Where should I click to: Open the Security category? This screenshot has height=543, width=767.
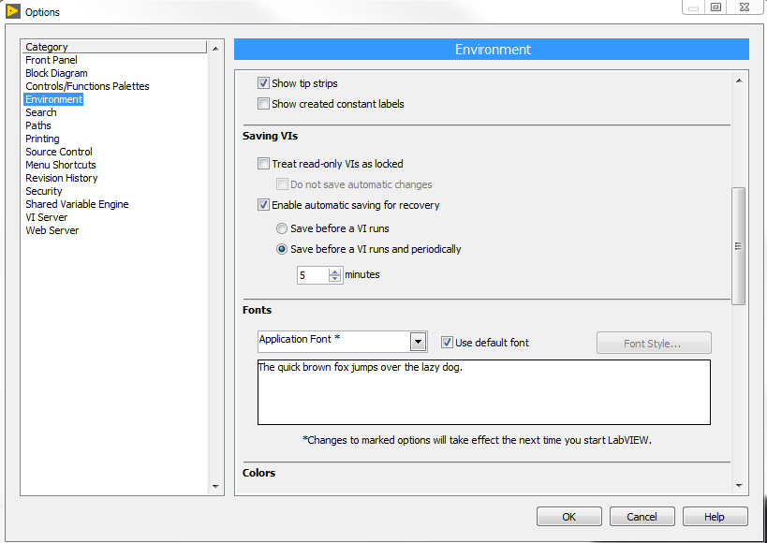click(x=44, y=191)
